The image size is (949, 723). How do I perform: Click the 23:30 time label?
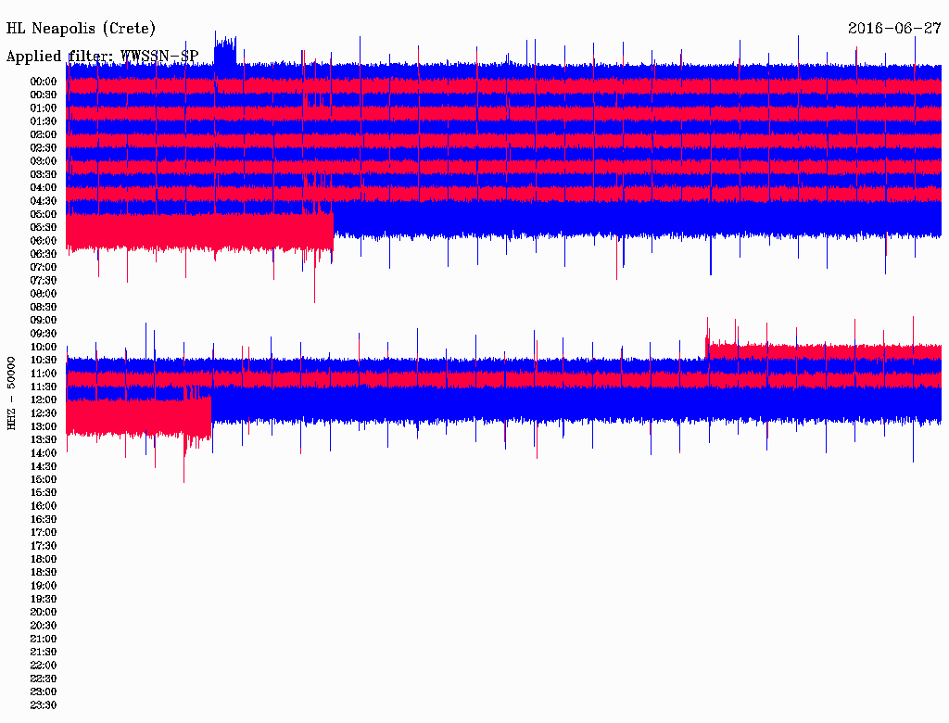click(44, 705)
